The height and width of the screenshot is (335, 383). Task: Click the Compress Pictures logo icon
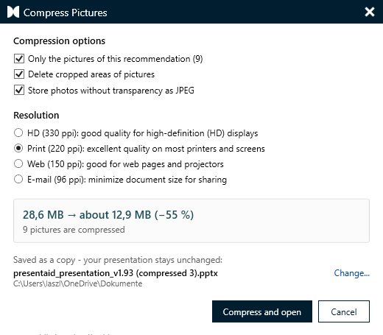pos(13,12)
